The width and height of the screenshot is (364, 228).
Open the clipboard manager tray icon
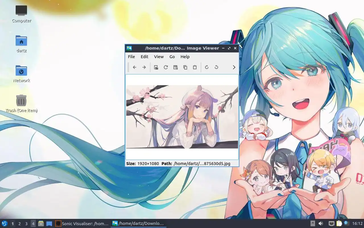coord(339,224)
